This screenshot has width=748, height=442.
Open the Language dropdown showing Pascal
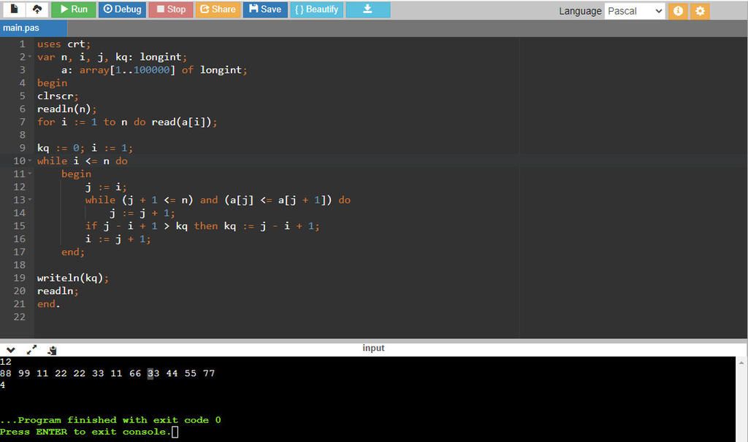[x=635, y=11]
